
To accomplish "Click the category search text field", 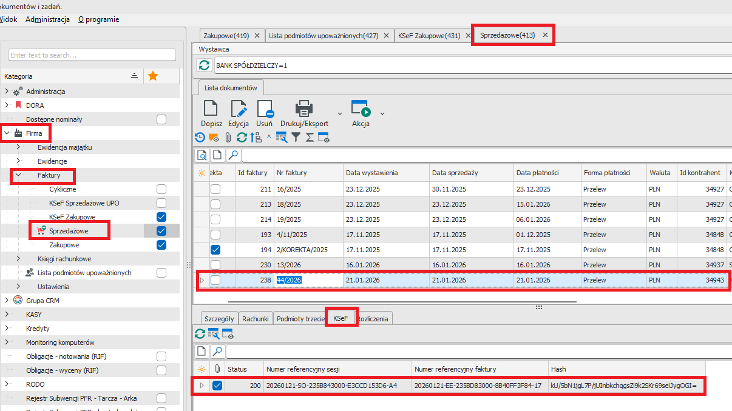I will point(92,55).
